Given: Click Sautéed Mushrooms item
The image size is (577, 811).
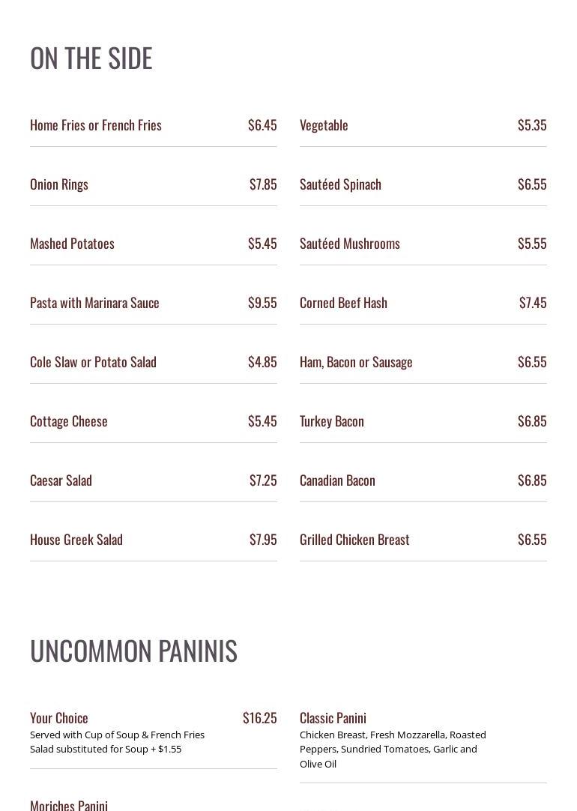Looking at the screenshot, I should coord(350,244).
